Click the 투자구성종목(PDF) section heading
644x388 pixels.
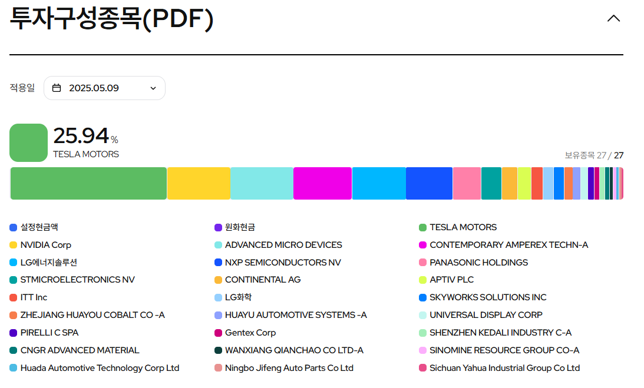111,19
